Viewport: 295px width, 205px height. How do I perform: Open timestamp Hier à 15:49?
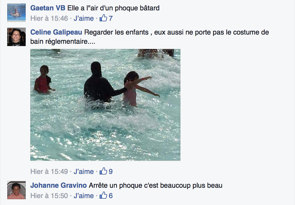[49, 171]
